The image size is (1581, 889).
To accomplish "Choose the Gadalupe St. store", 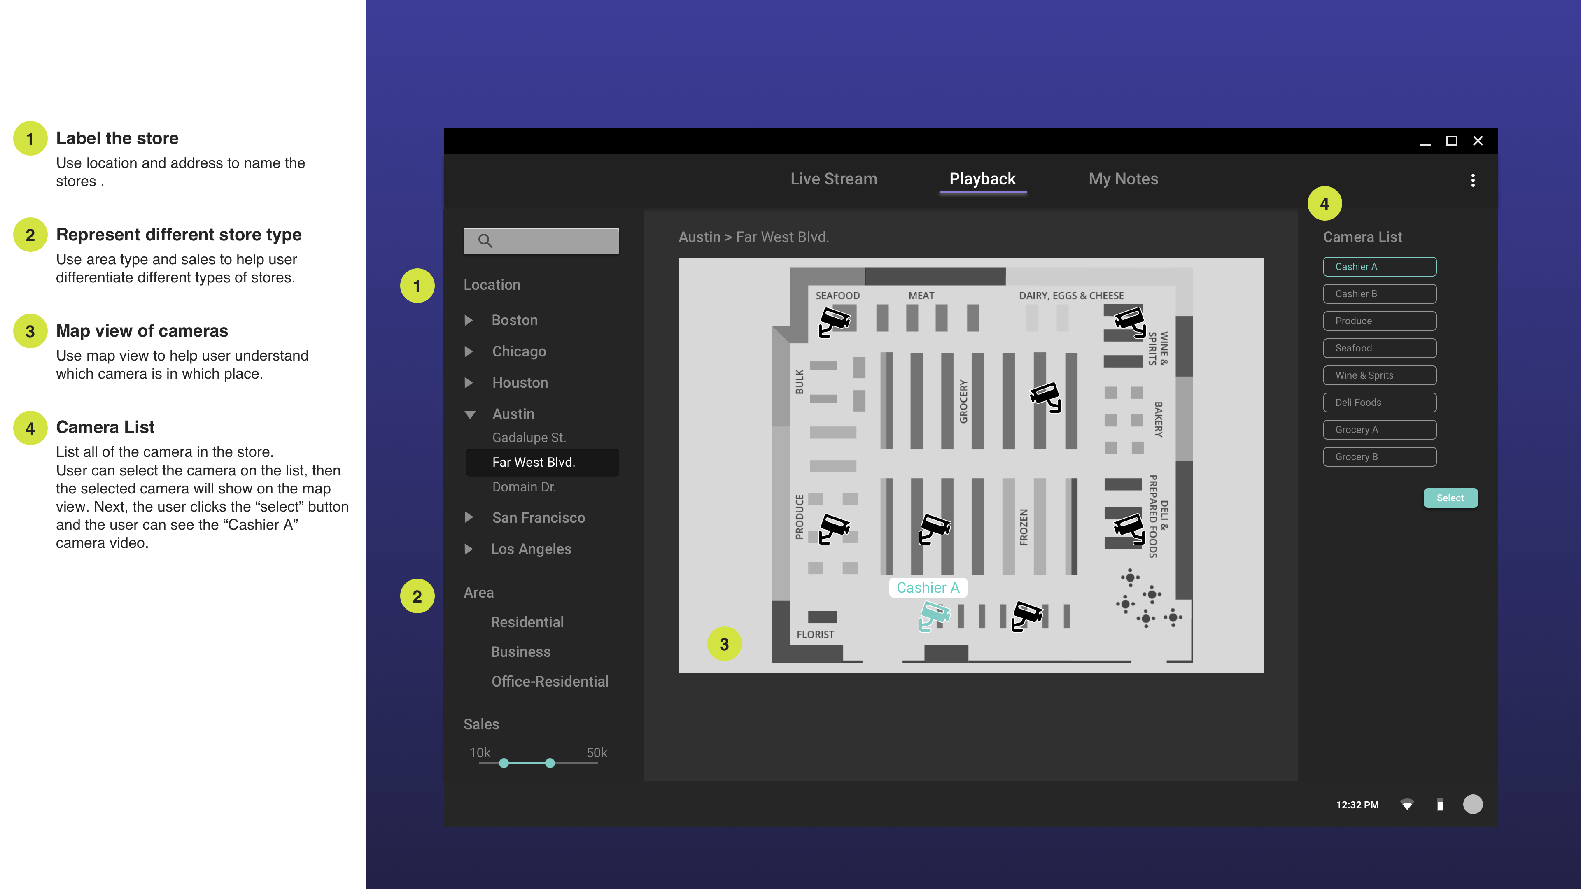I will tap(529, 438).
